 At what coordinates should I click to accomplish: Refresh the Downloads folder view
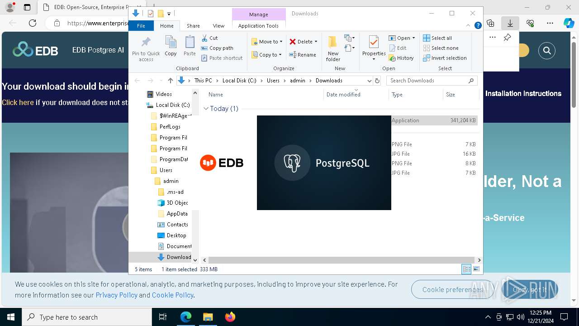tap(377, 81)
